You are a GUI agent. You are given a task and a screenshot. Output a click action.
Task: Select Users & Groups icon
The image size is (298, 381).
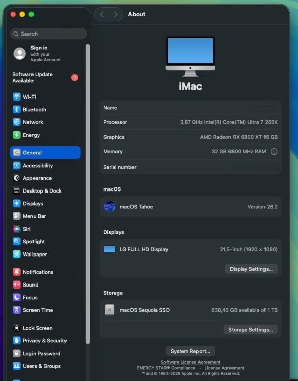pyautogui.click(x=17, y=366)
